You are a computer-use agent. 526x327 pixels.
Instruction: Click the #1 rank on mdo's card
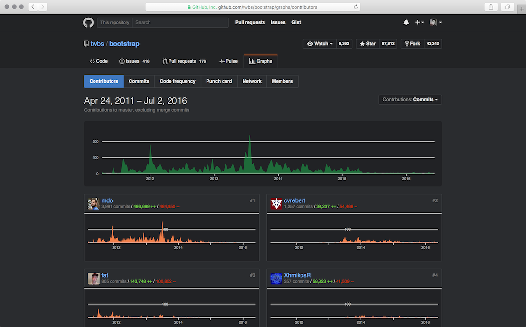coord(252,200)
